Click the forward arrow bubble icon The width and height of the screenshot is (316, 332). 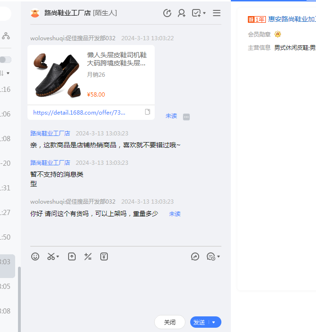coord(195,257)
